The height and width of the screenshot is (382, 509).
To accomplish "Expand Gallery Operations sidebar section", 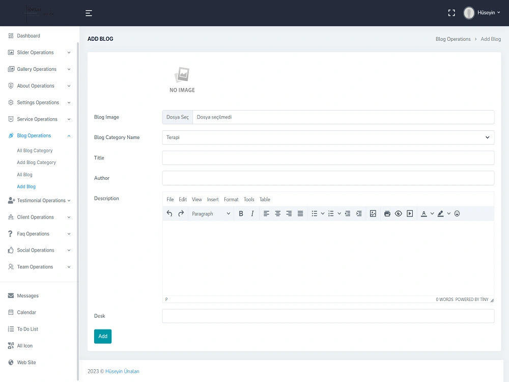I will tap(39, 69).
